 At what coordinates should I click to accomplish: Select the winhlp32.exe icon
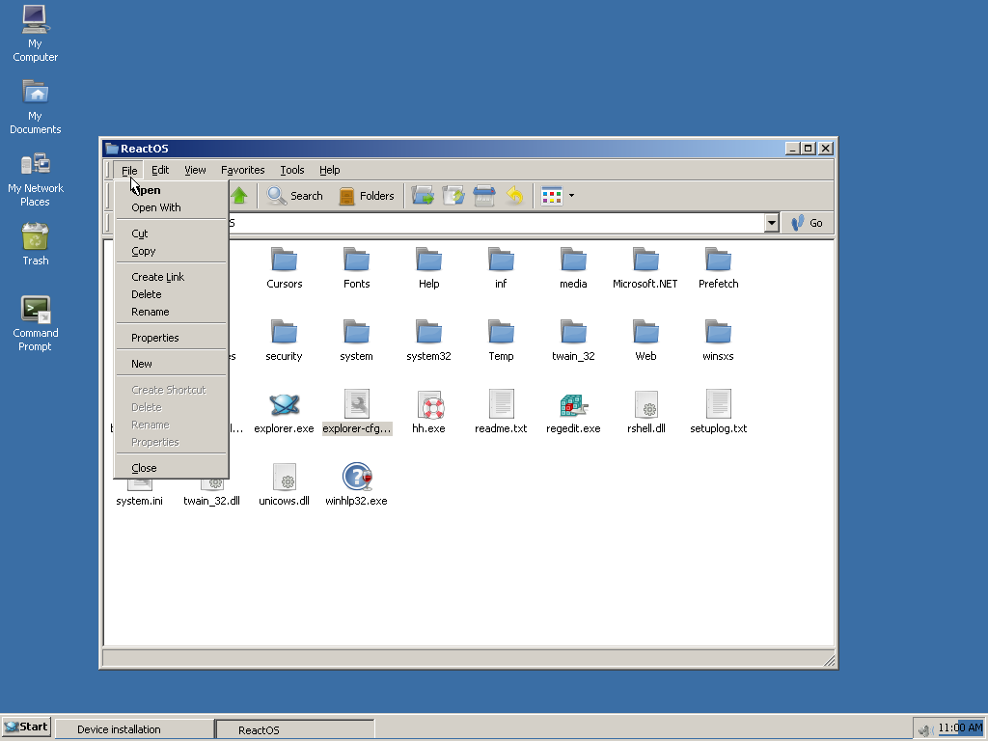[x=357, y=477]
